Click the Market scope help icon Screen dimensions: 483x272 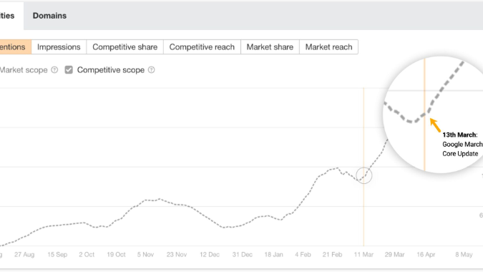click(54, 70)
